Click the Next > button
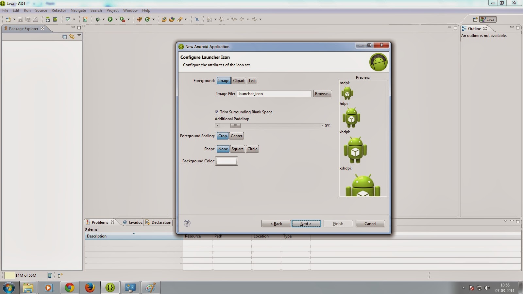 306,224
